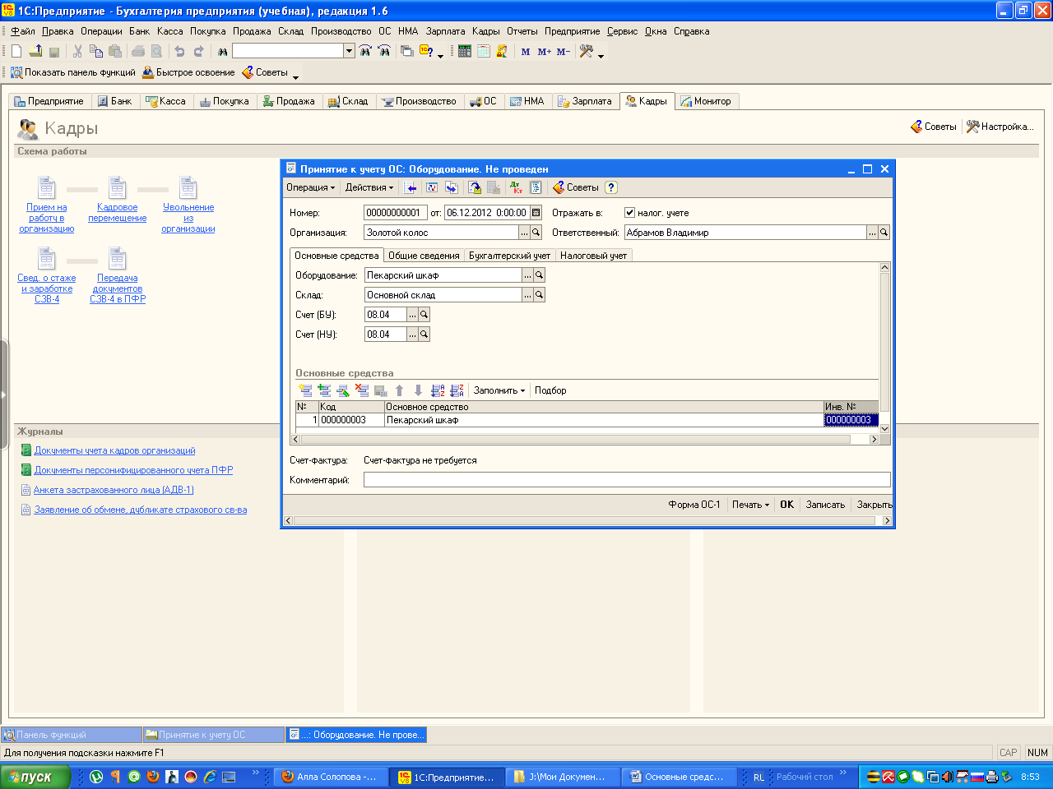Switch to the Налоговый учет tab

593,256
